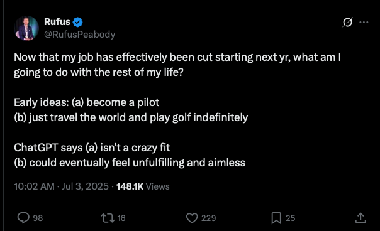Click the Grok explain icon
380x231 pixels.
tap(347, 22)
